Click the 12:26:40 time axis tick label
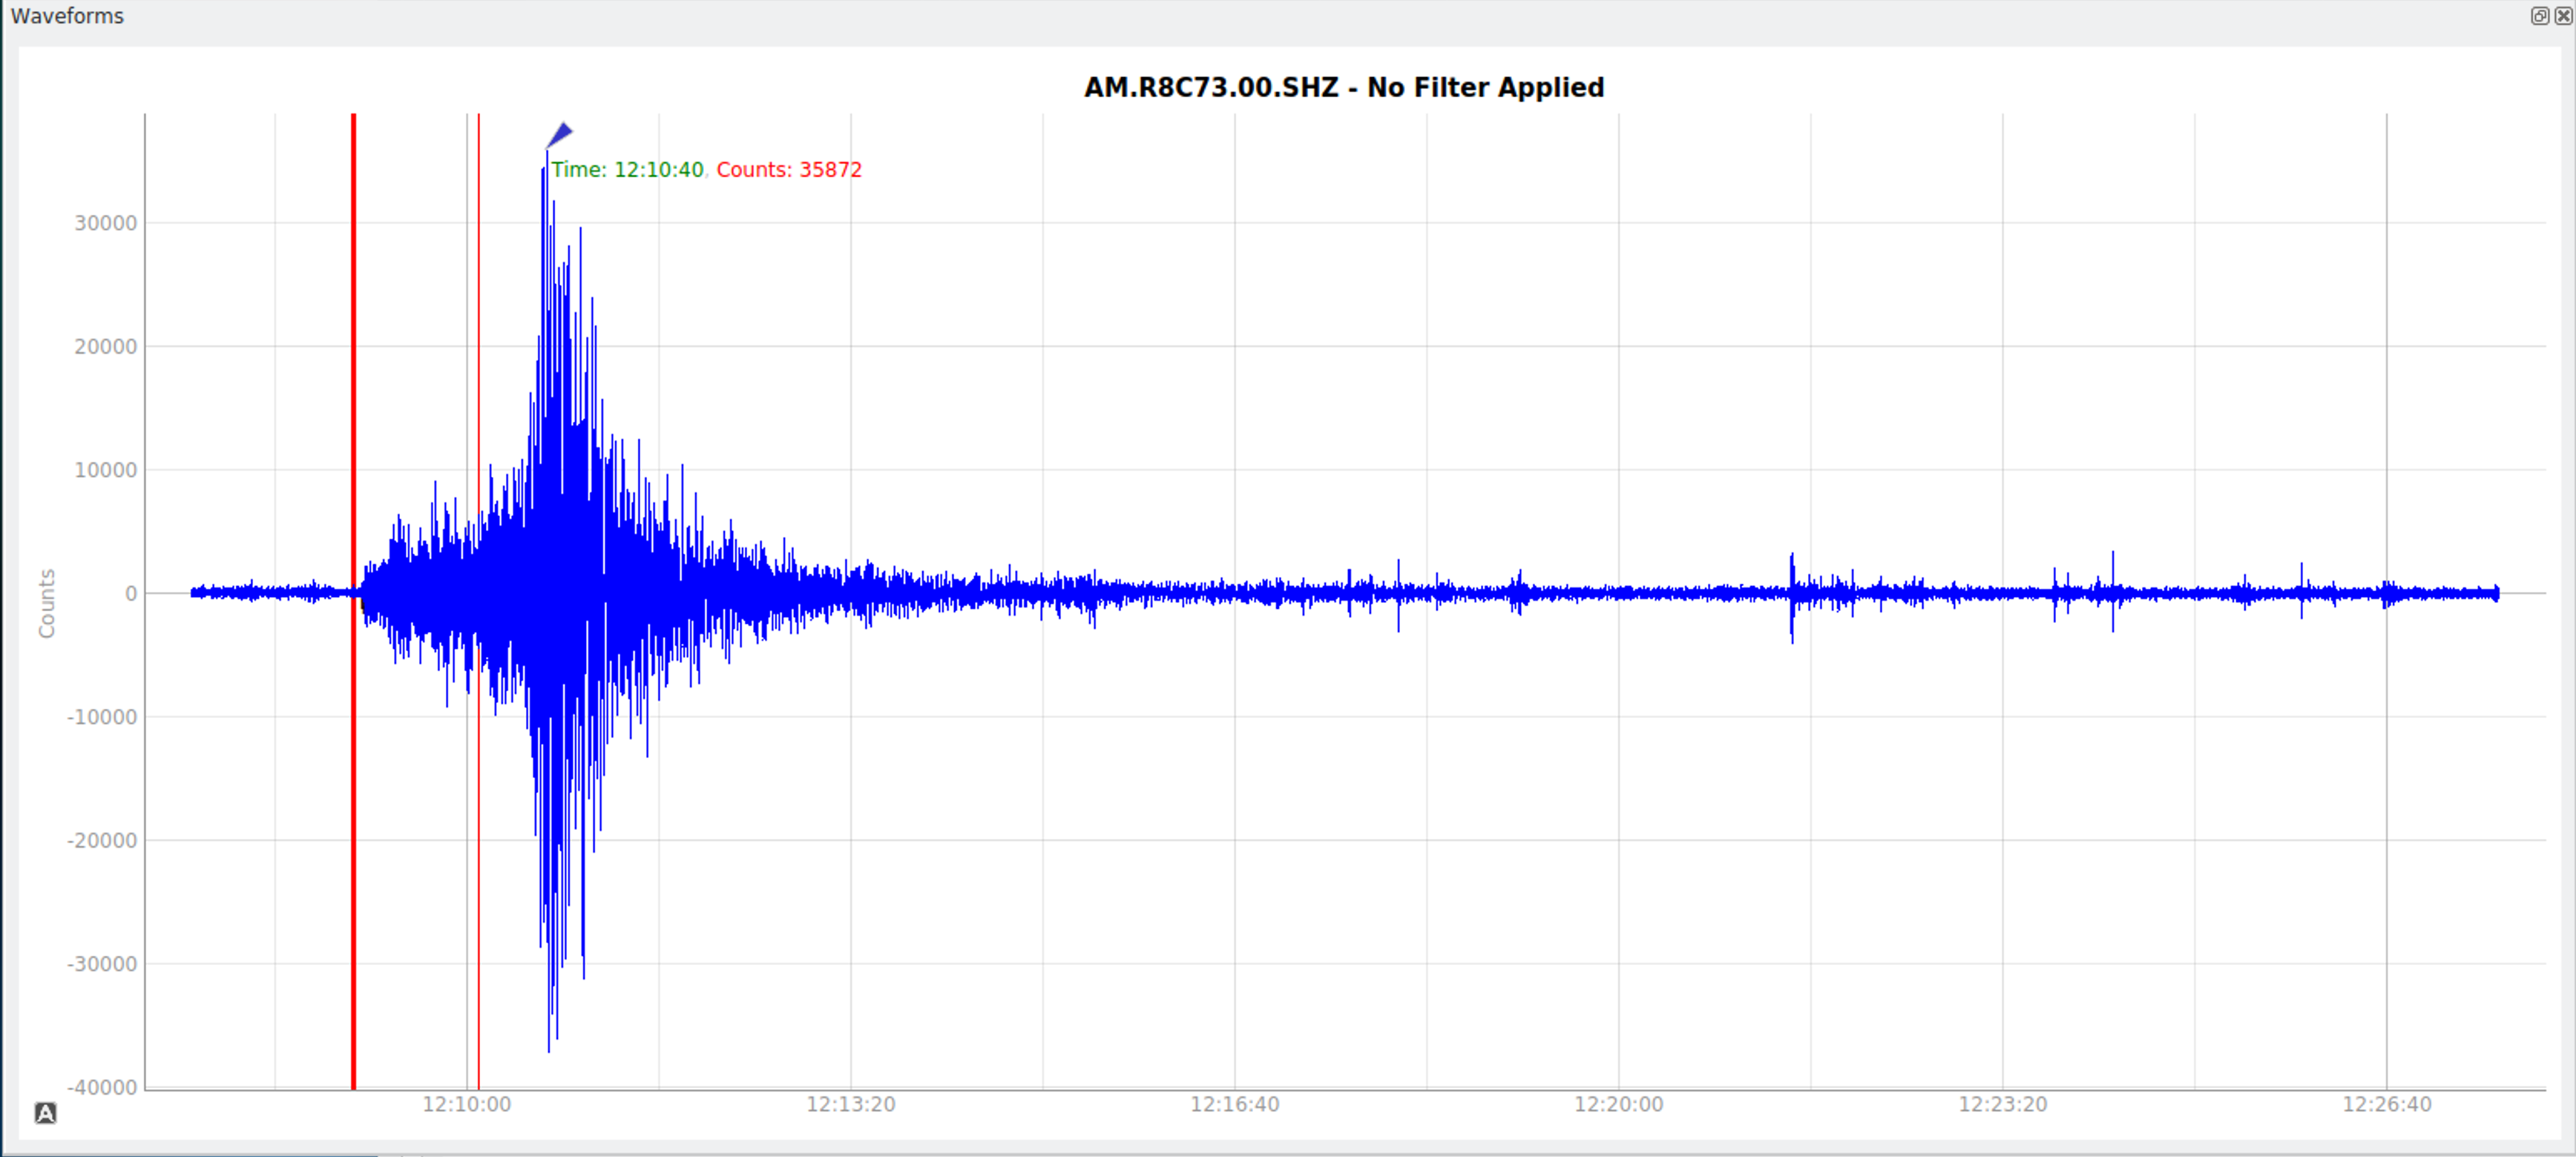This screenshot has width=2576, height=1157. click(x=2386, y=1104)
